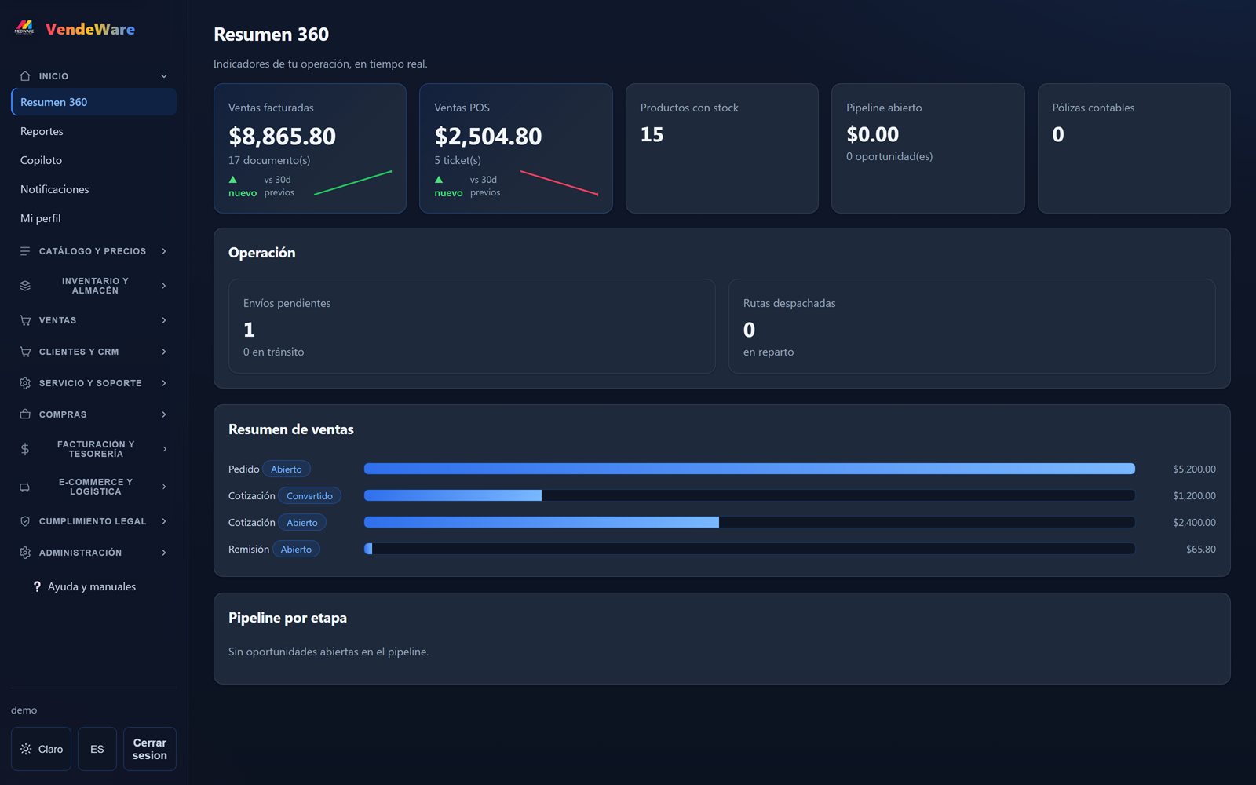Screen dimensions: 1256x785
Task: Click the Ventas cart icon
Action: (25, 320)
